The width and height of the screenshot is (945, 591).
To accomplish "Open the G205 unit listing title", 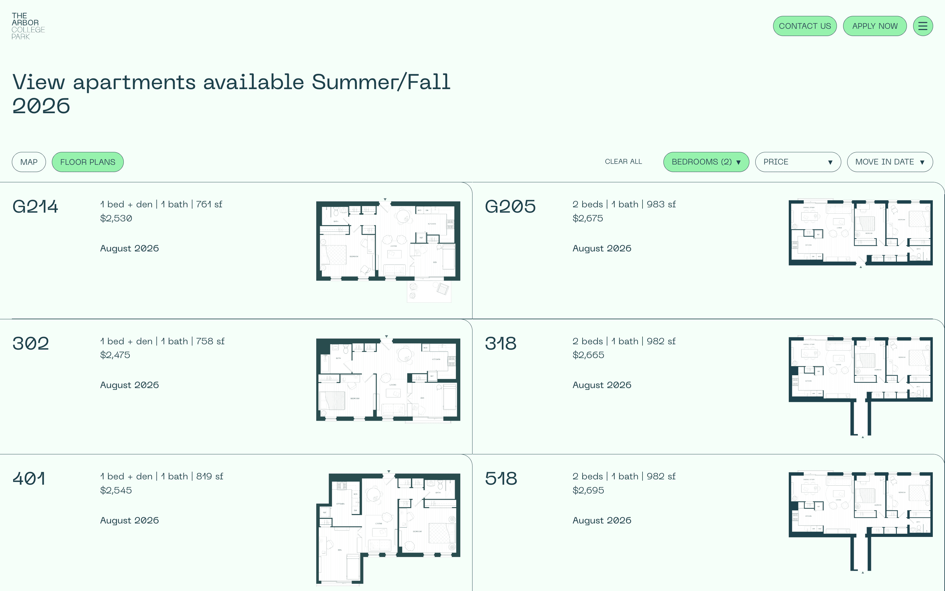I will coord(510,206).
